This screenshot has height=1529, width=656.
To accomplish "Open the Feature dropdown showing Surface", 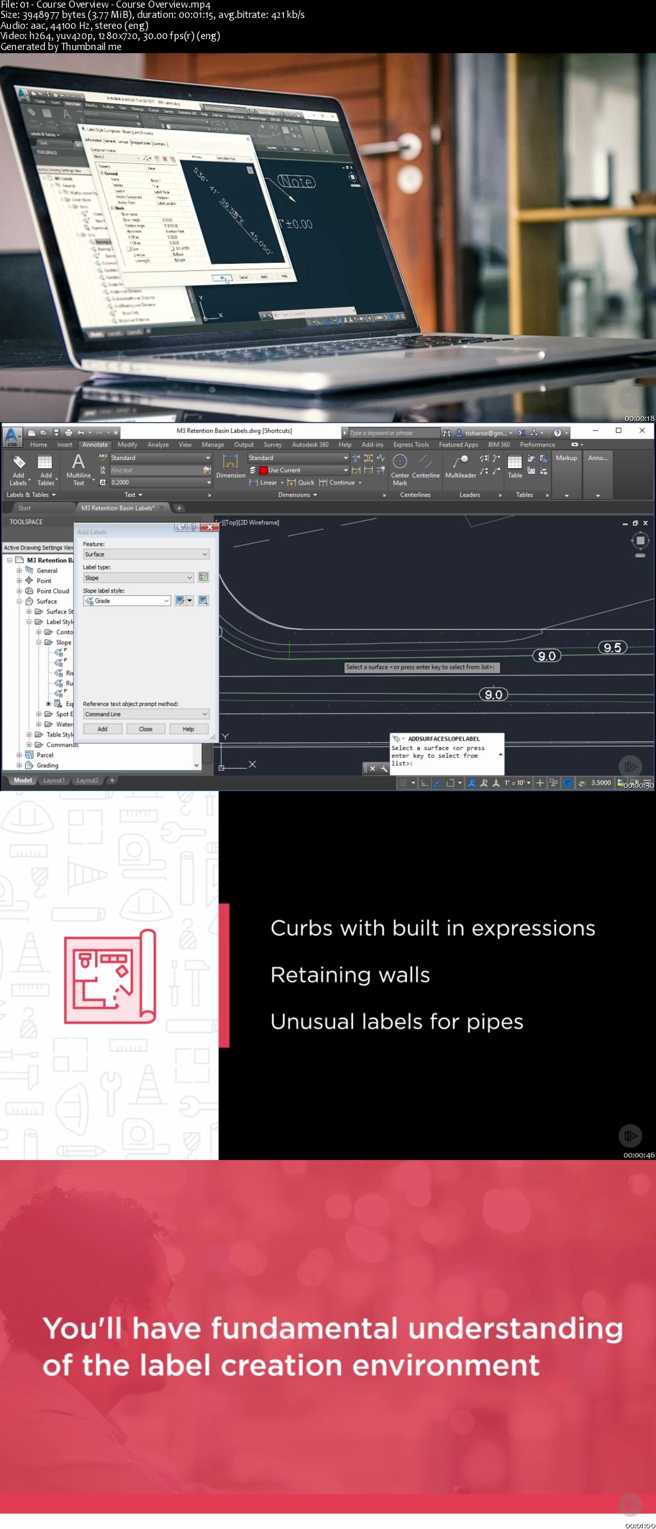I will click(146, 554).
